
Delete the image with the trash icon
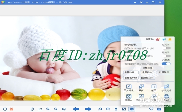pos(116,109)
